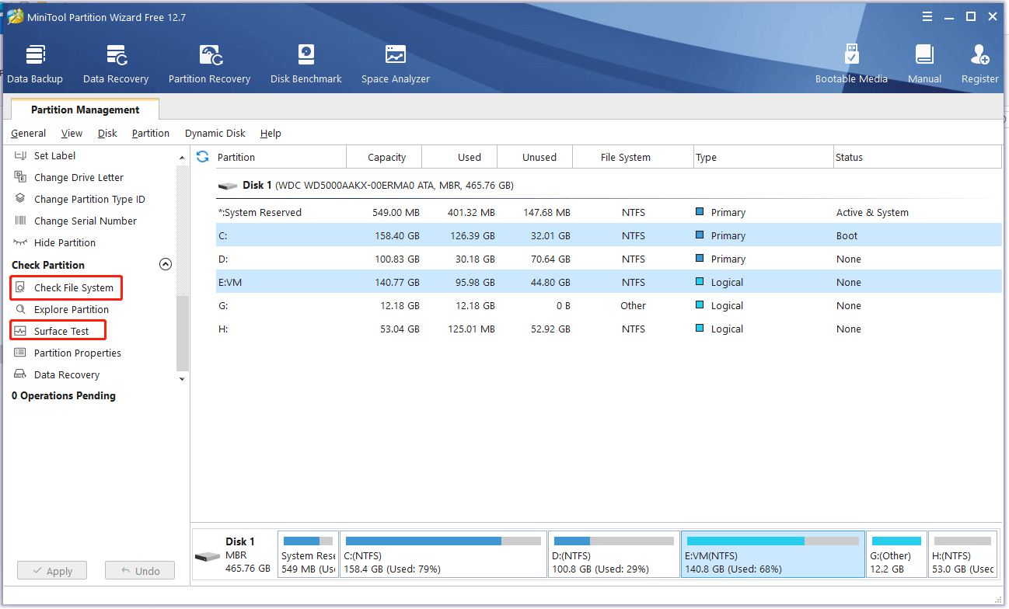The image size is (1009, 609).
Task: Create Bootable Media
Action: (851, 65)
